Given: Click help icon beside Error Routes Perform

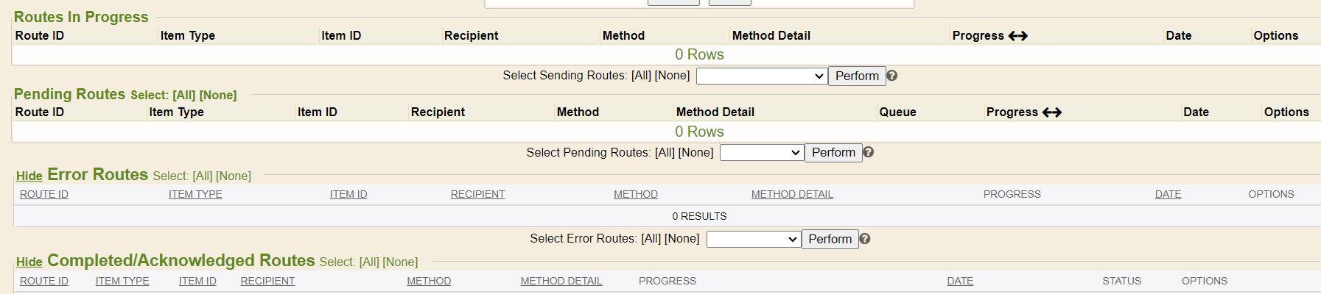Looking at the screenshot, I should pos(865,239).
